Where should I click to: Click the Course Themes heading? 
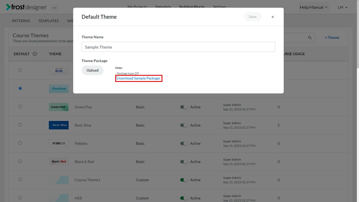coord(31,35)
